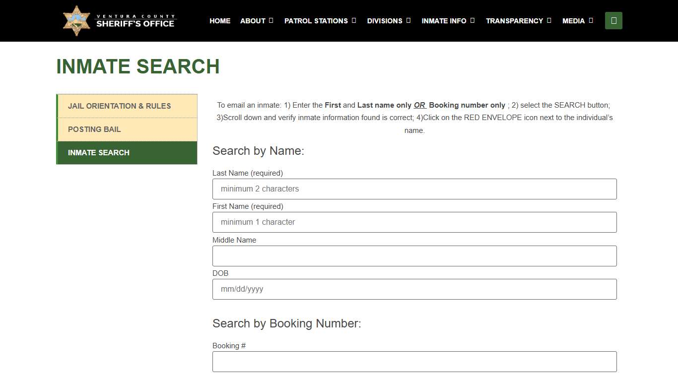Expand the INMATE INFO dropdown
678x381 pixels.
coord(473,20)
